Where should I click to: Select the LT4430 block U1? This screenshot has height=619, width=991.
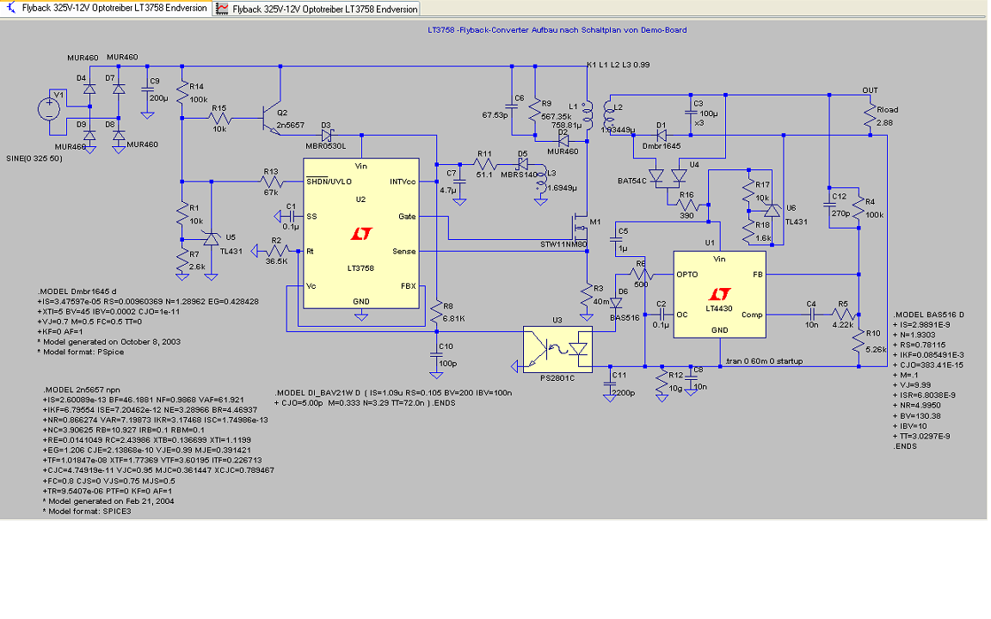pyautogui.click(x=719, y=294)
